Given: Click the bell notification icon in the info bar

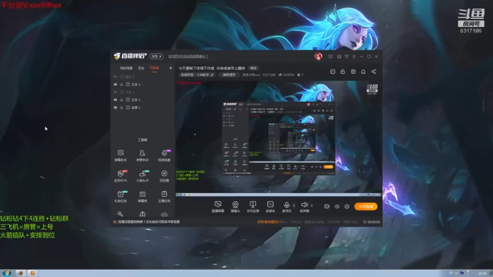Looking at the screenshot, I should tap(363, 71).
